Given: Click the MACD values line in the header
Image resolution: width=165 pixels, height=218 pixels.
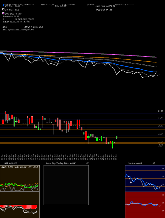Looking at the screenshot, I should 16,22.
